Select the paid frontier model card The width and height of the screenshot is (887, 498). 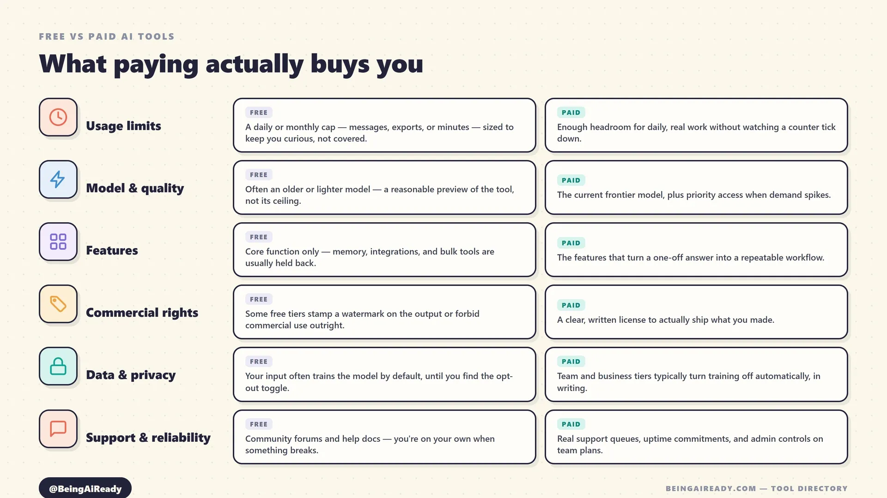(x=696, y=188)
